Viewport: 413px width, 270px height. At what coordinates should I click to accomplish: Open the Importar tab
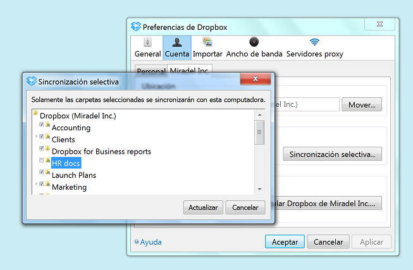point(207,47)
